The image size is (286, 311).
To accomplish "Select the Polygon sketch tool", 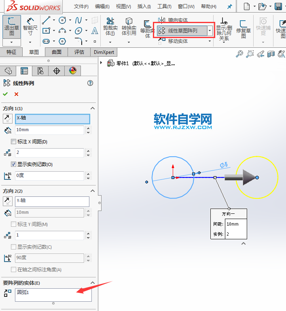I will 62,41.
